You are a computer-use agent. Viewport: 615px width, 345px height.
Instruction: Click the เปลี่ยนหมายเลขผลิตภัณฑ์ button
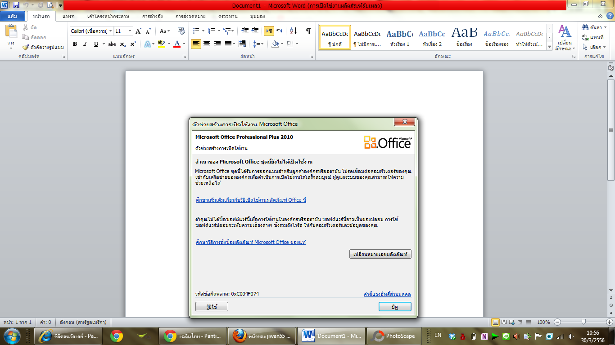(380, 254)
